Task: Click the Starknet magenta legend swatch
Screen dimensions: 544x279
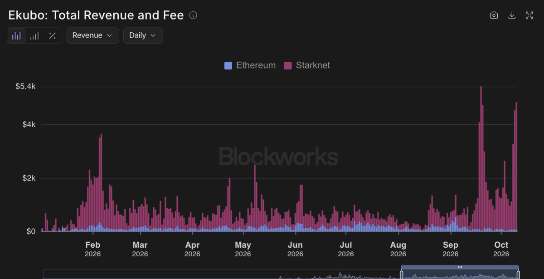Action: tap(288, 65)
